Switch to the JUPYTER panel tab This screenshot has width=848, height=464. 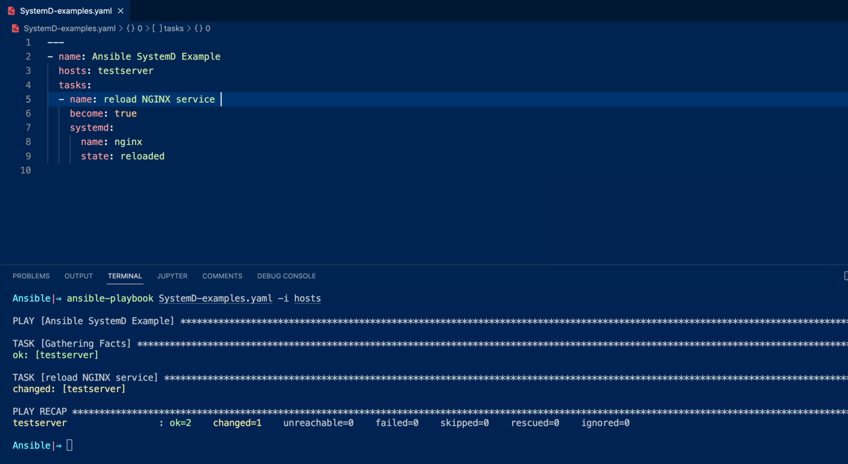pyautogui.click(x=172, y=276)
